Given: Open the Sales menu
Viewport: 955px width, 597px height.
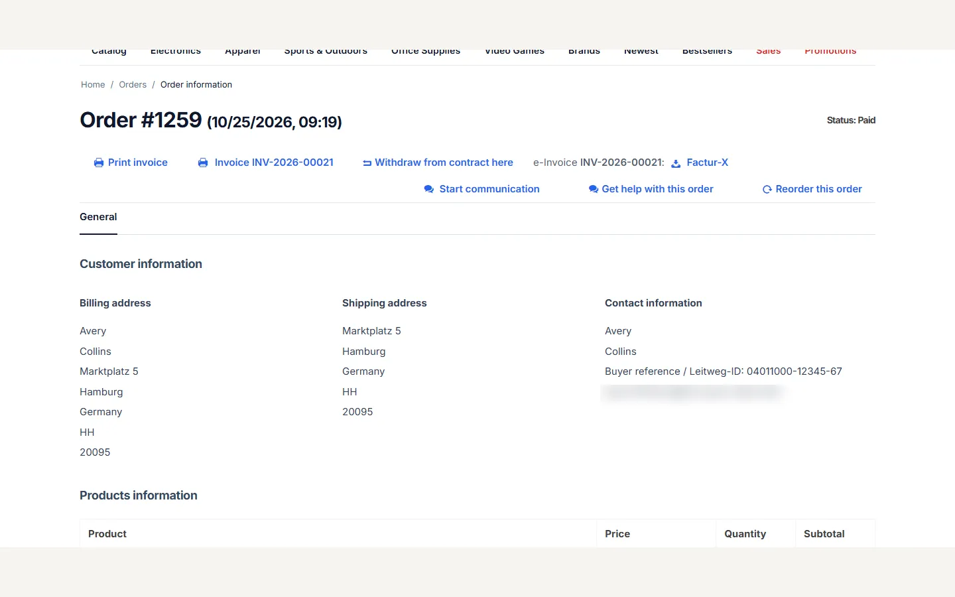Looking at the screenshot, I should coord(769,51).
